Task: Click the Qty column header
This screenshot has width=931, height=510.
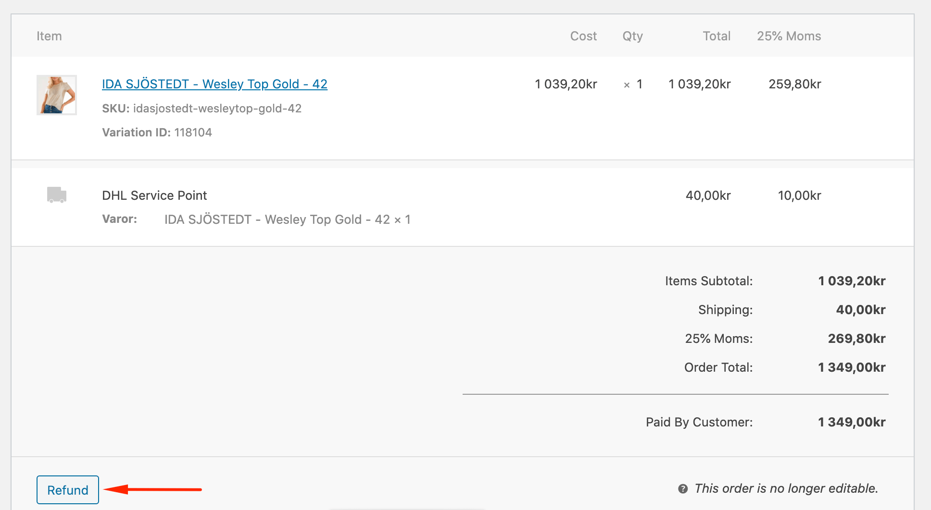Action: (x=632, y=36)
